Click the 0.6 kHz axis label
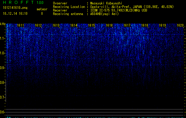 (2, 112)
